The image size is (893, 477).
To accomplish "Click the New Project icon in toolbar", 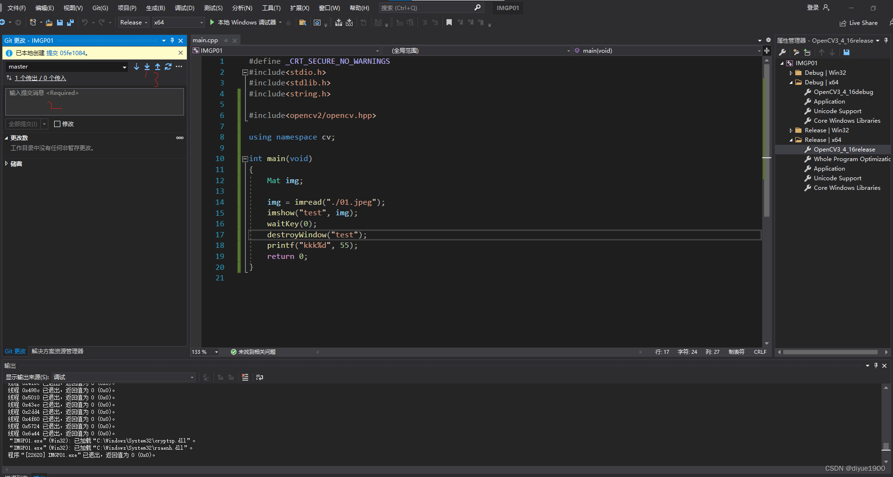I will 33,23.
